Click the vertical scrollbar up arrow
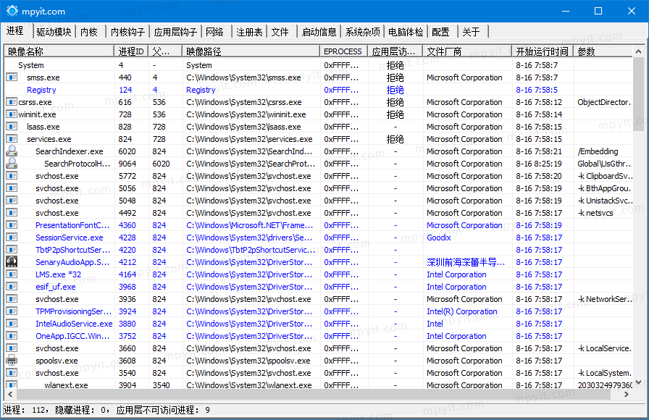 [x=638, y=51]
